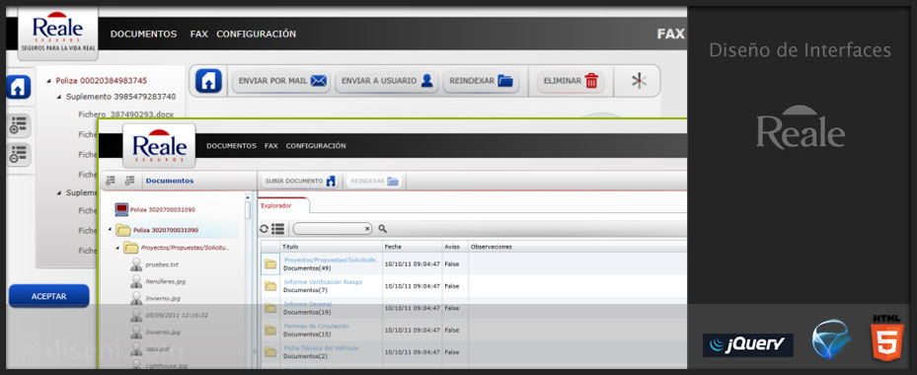Open Informe Verificación Riesgo link
917x375 pixels.
[x=323, y=282]
